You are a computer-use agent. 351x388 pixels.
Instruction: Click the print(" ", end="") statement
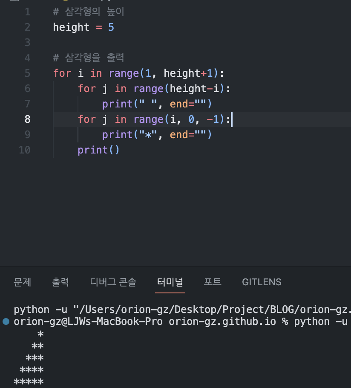coord(157,104)
